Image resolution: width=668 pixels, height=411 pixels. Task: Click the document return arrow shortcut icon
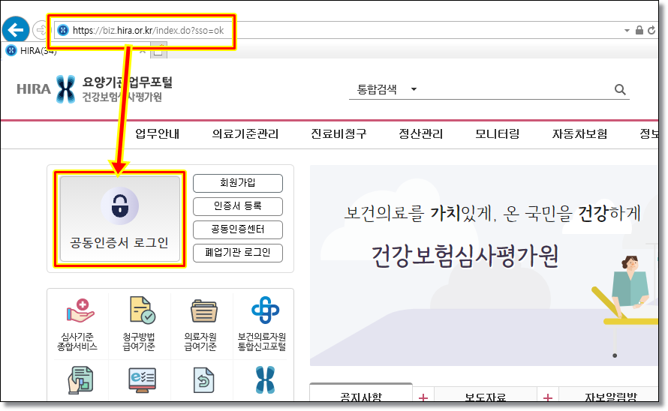coord(203,380)
